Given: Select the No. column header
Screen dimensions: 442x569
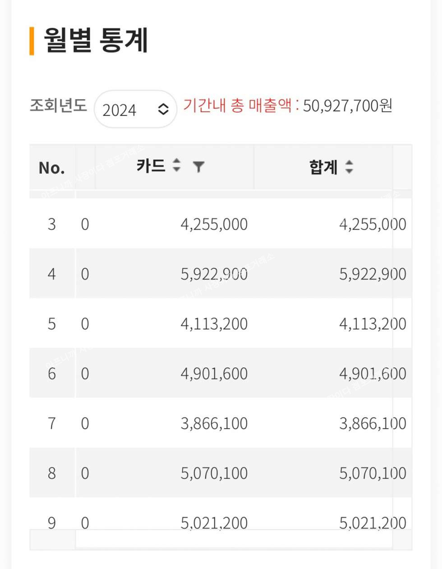Looking at the screenshot, I should [51, 168].
